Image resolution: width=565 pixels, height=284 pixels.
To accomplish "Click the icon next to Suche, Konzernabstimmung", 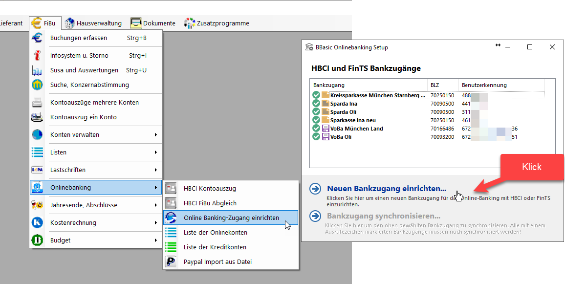I will (37, 85).
